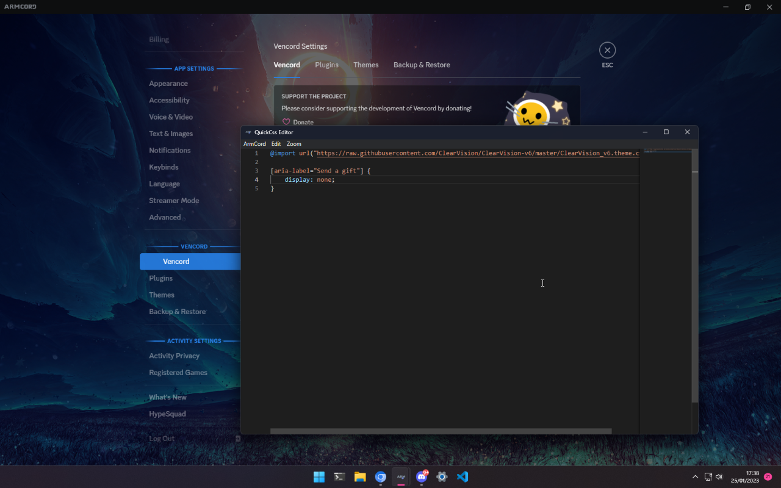
Task: Open the Chromium browser from the taskbar
Action: (381, 477)
